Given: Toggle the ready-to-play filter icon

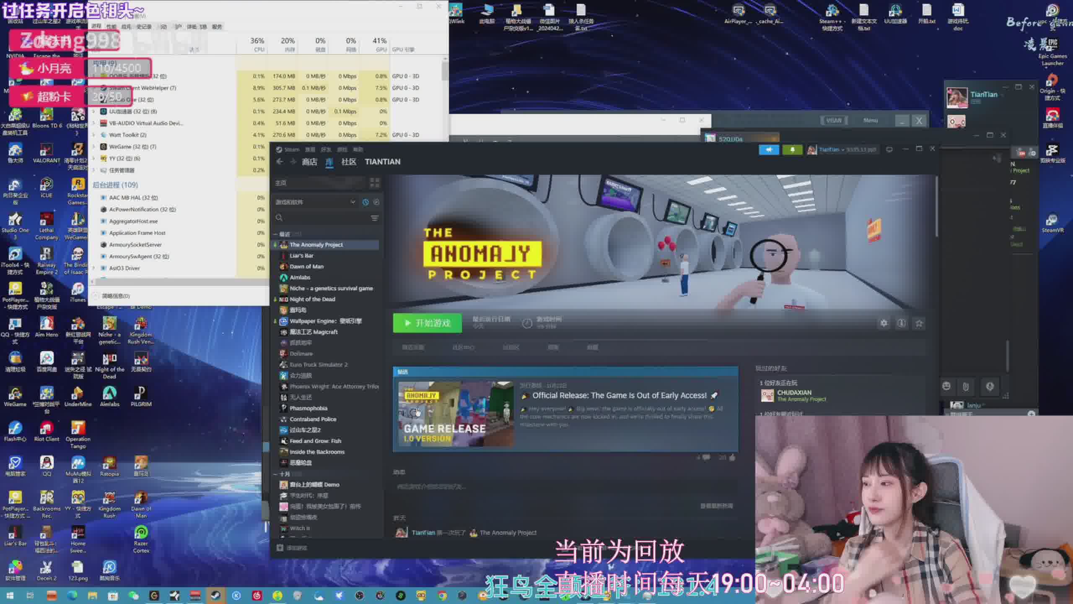Looking at the screenshot, I should (x=376, y=202).
